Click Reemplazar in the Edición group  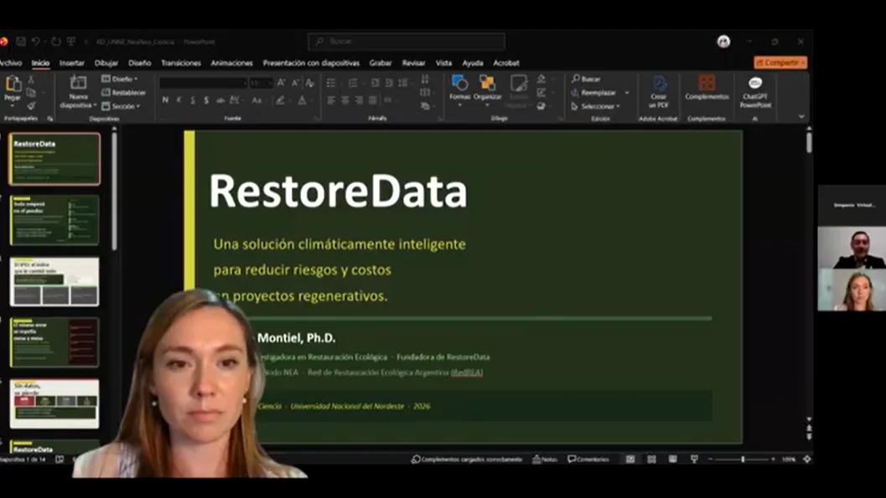pos(593,93)
